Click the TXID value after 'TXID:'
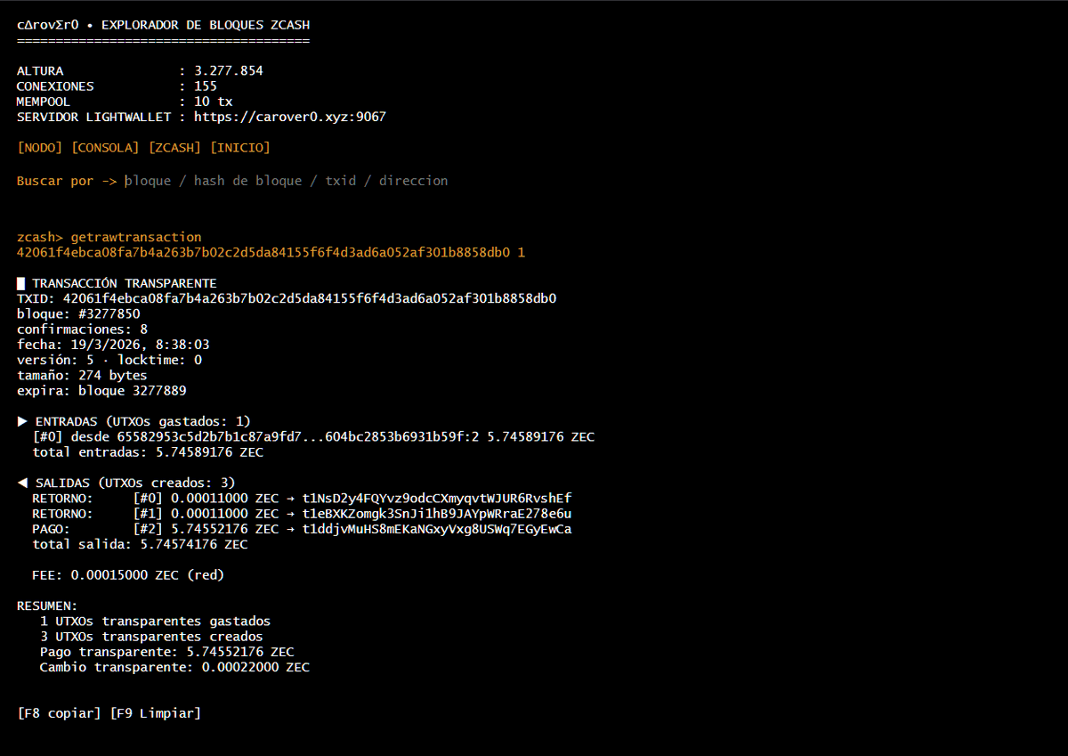 [310, 298]
